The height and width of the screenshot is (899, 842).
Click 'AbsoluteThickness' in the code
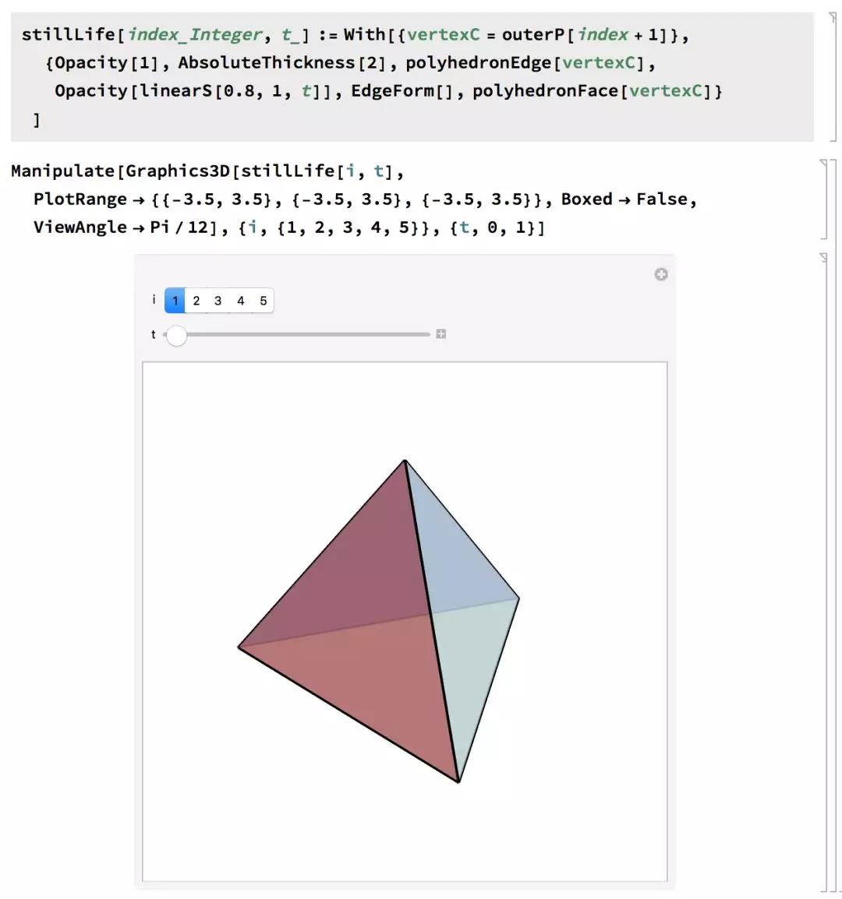coord(267,62)
